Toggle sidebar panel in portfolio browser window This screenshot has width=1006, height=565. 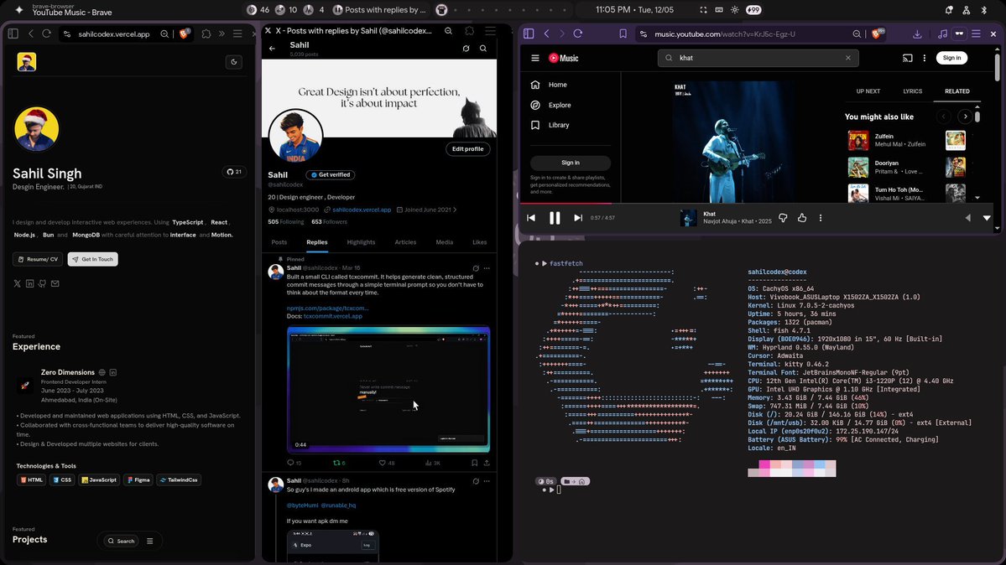click(x=13, y=34)
